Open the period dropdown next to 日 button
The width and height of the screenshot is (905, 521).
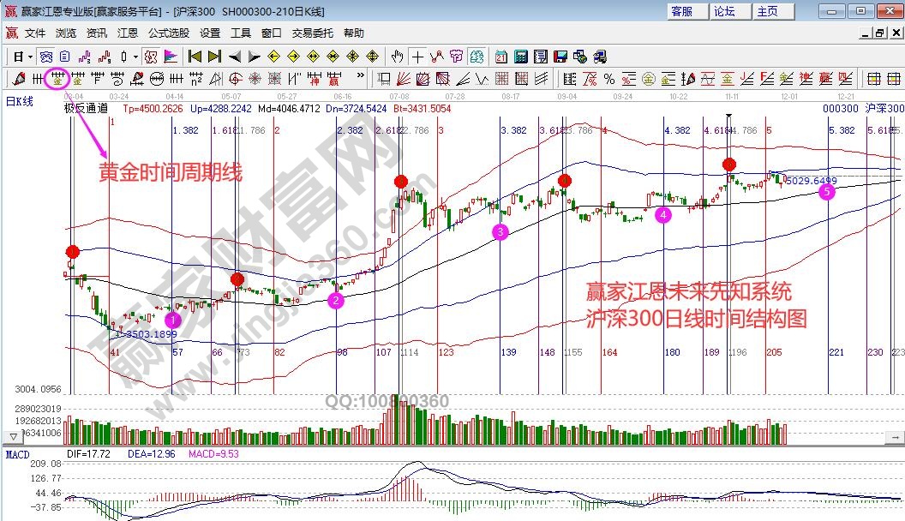(27, 58)
